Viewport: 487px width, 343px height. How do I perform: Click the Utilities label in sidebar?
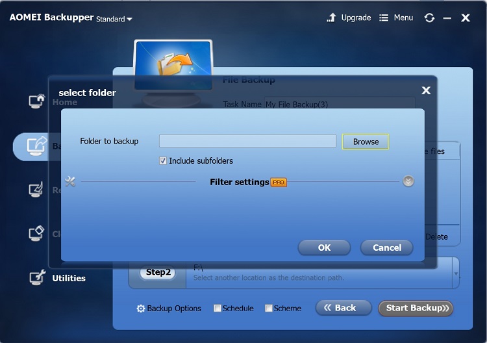69,278
